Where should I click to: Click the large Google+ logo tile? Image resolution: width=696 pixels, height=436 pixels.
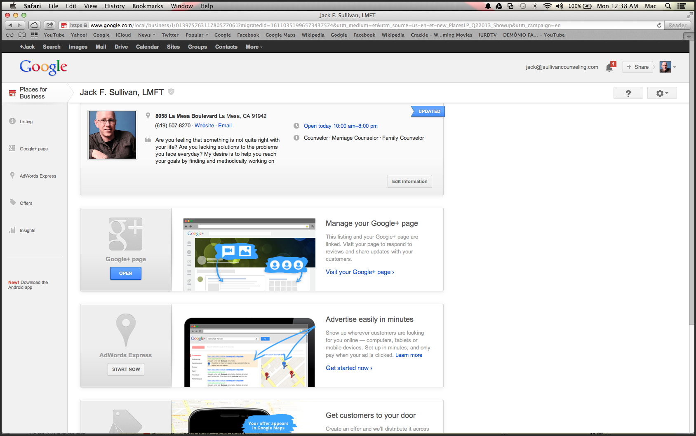click(x=126, y=234)
